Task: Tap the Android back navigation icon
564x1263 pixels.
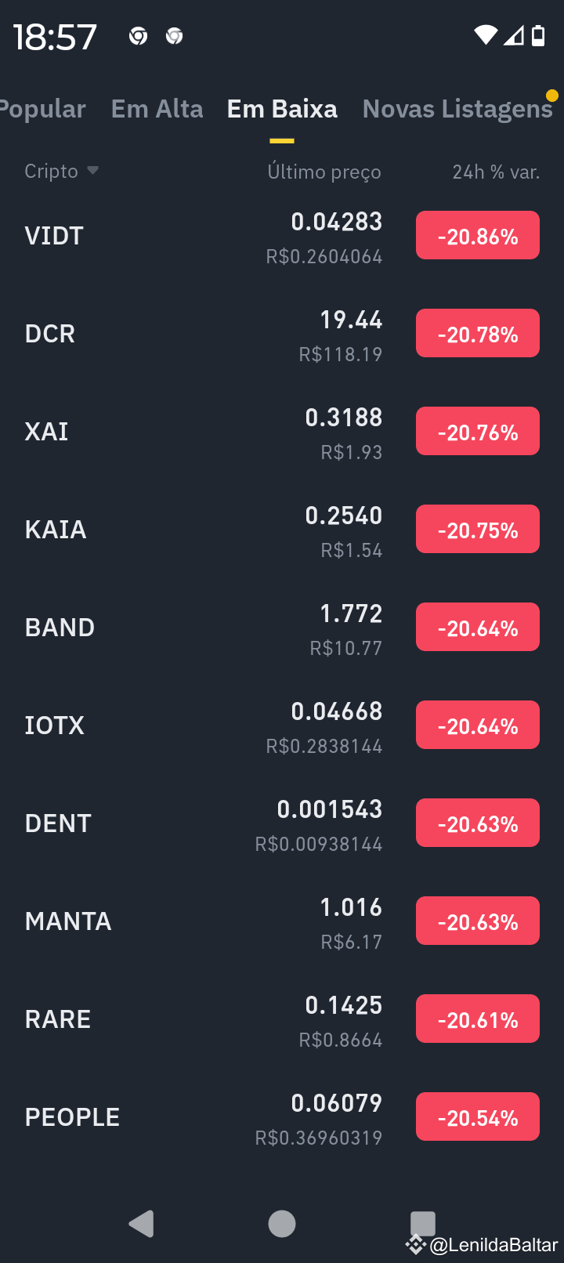Action: click(x=142, y=1223)
